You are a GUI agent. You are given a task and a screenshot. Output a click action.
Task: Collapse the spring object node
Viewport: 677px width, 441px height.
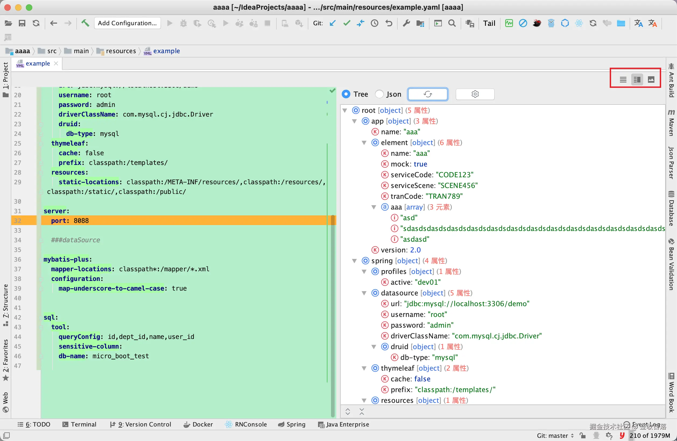click(354, 261)
